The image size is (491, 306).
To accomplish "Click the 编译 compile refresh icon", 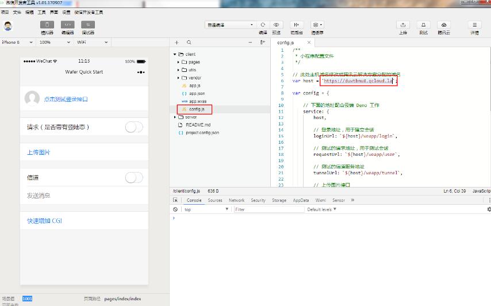I will pos(263,25).
